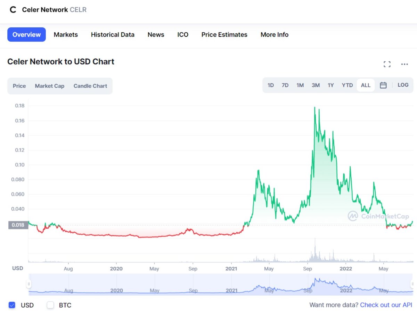Click the 0.018 current price label

pyautogui.click(x=18, y=225)
